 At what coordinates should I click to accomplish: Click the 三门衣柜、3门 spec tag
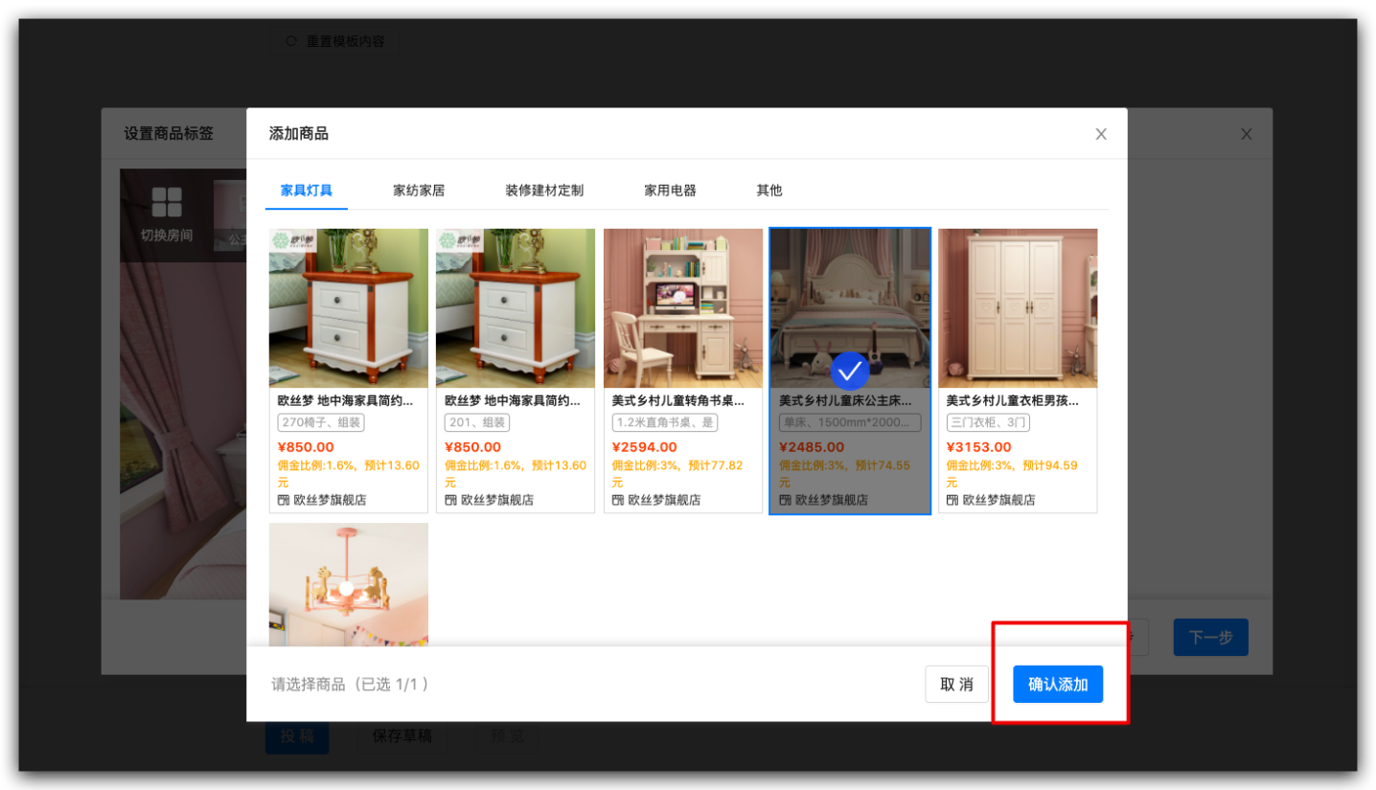988,422
